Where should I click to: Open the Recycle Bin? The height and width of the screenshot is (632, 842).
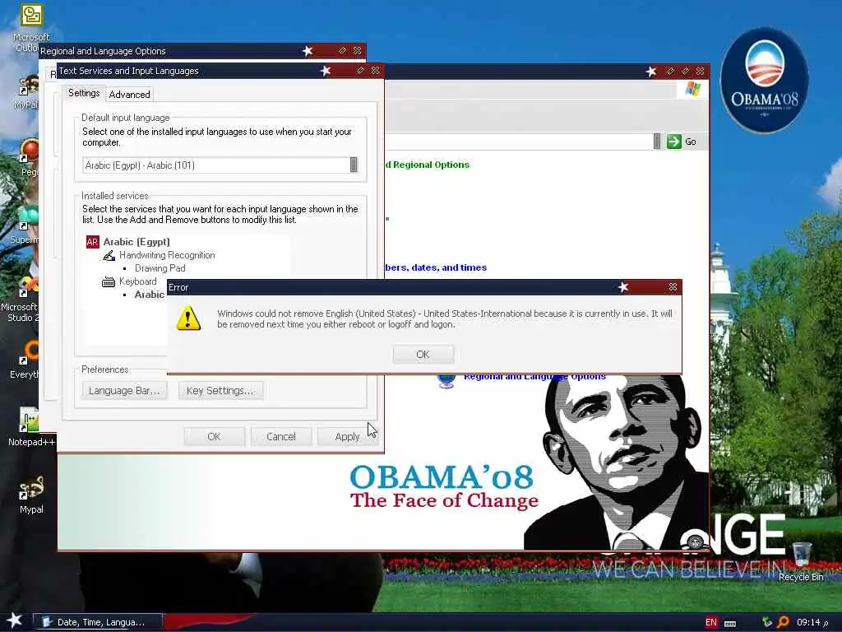click(x=801, y=561)
